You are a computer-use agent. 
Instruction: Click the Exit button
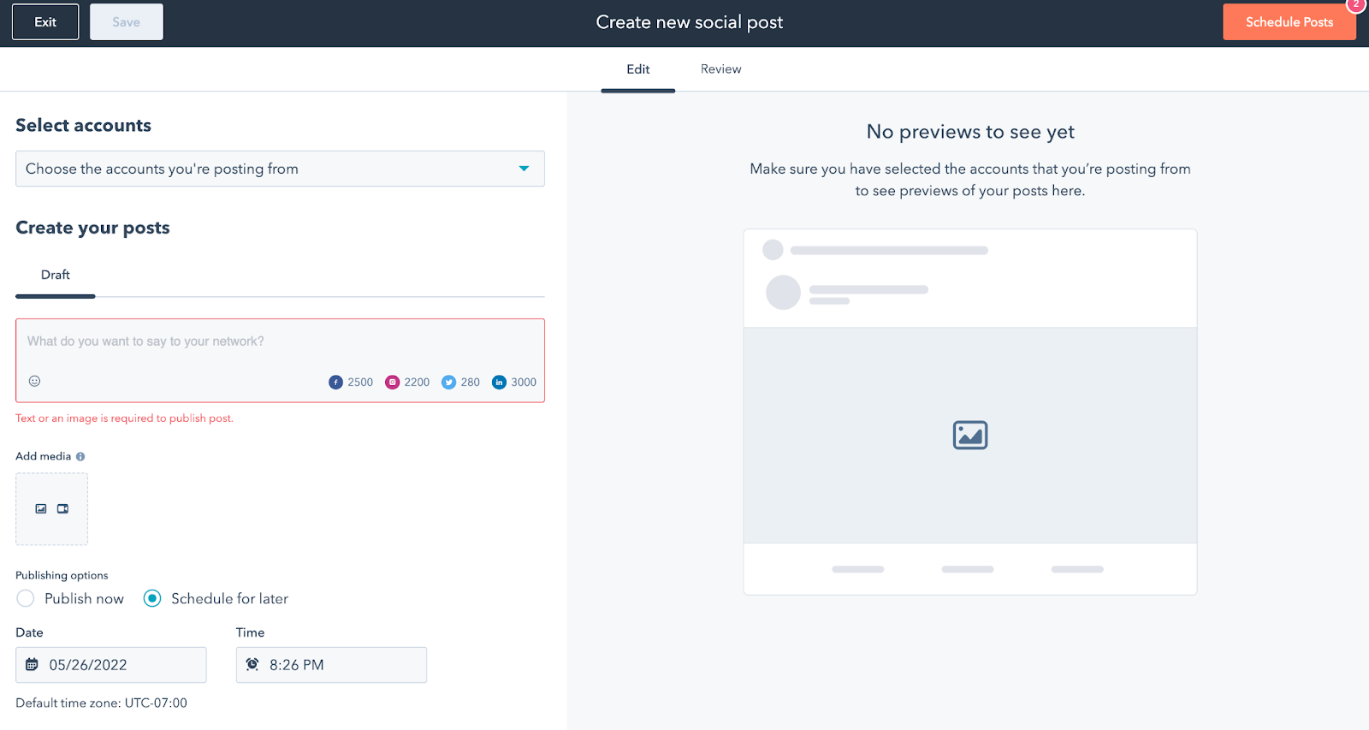[45, 22]
